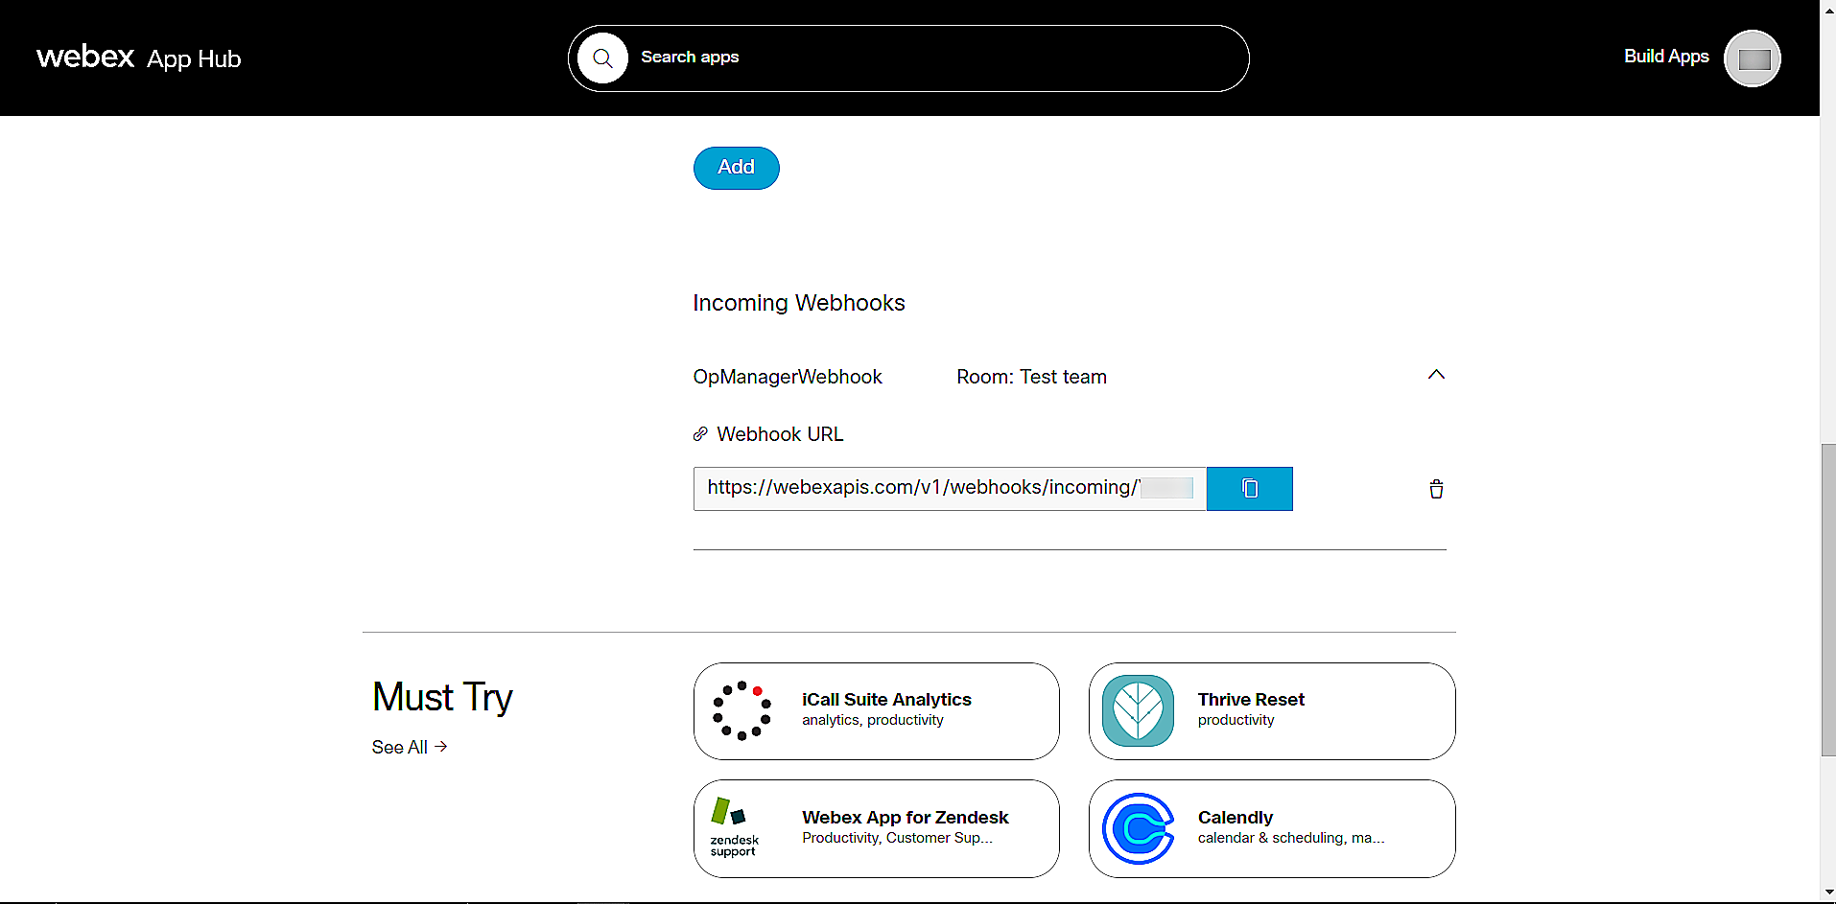1836x904 pixels.
Task: Copy the webhook URL using the copy icon
Action: click(1249, 489)
